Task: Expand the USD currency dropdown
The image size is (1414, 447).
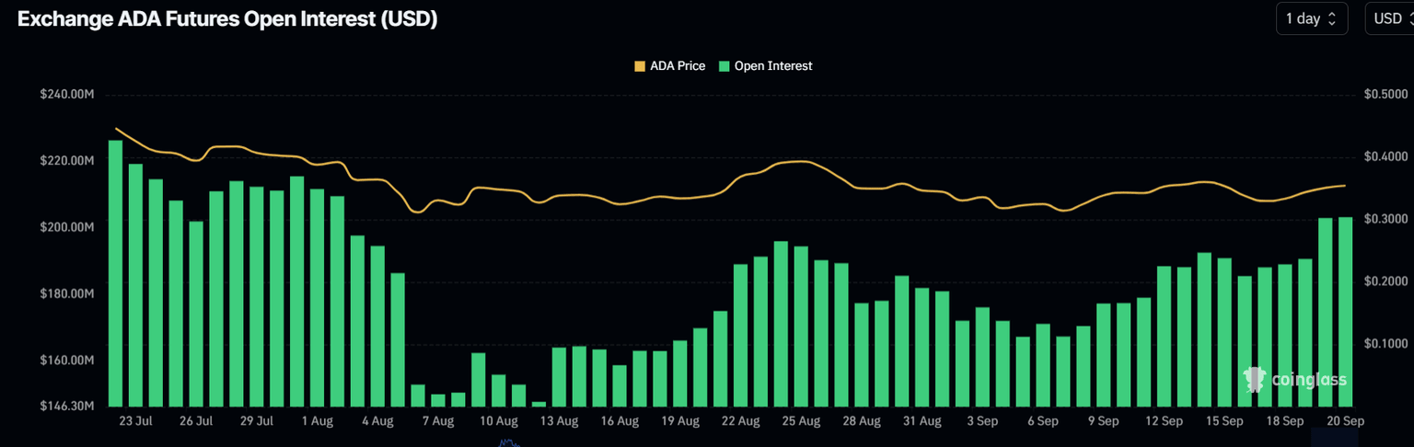Action: 1388,18
